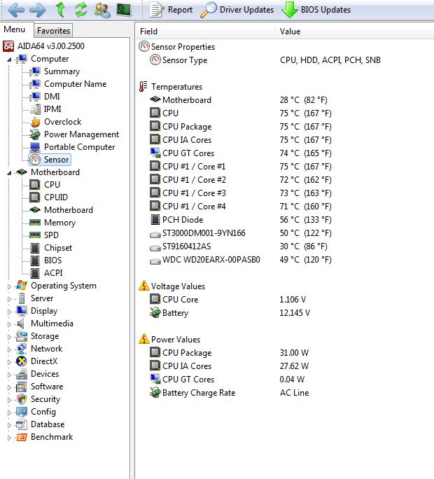Expand the Multimedia node

pyautogui.click(x=9, y=324)
